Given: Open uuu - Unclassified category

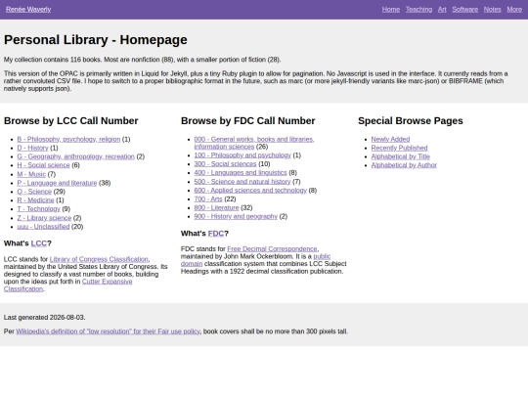Looking at the screenshot, I should coord(43,227).
